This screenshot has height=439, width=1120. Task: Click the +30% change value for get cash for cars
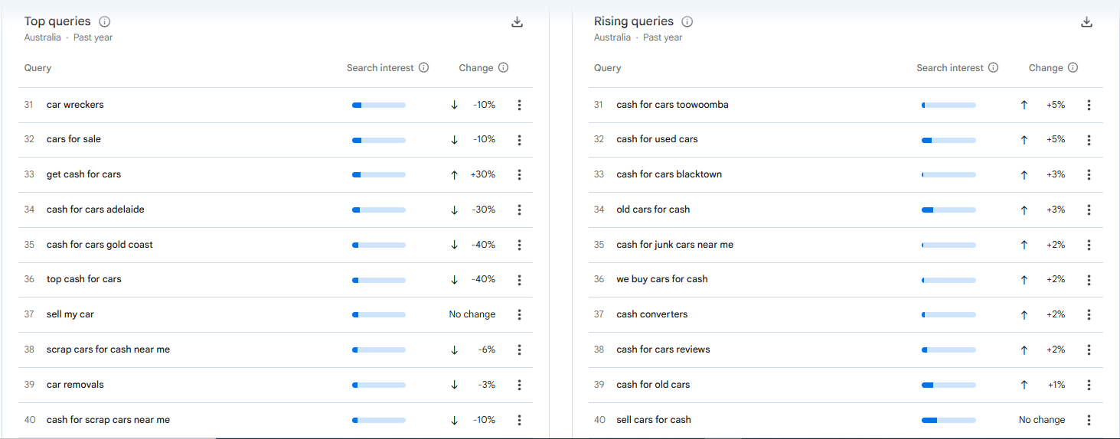[483, 174]
